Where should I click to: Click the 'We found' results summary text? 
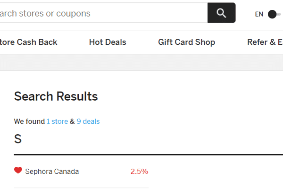[x=29, y=121]
